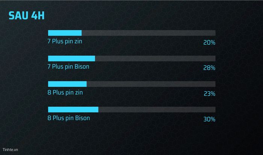Select the 7 Plus pin Bison label
263x155 pixels.
coord(68,67)
